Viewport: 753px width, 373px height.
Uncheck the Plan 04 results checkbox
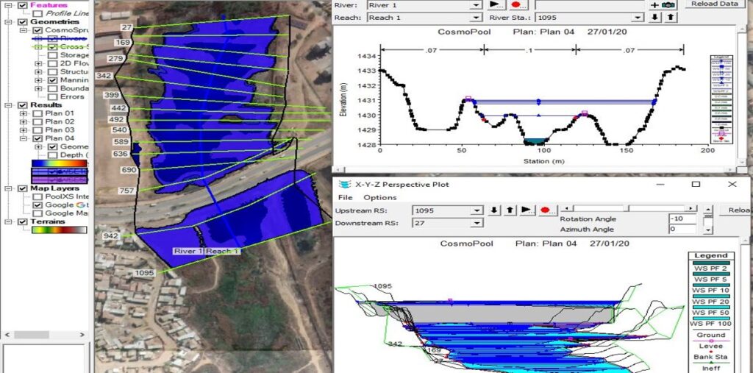click(38, 138)
